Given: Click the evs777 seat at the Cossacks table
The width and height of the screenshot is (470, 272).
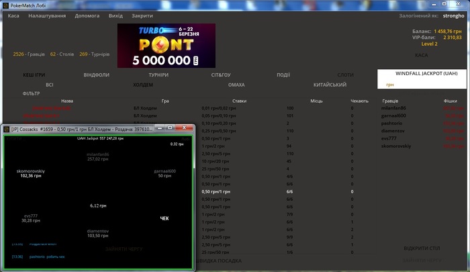Looking at the screenshot, I should click(31, 218).
